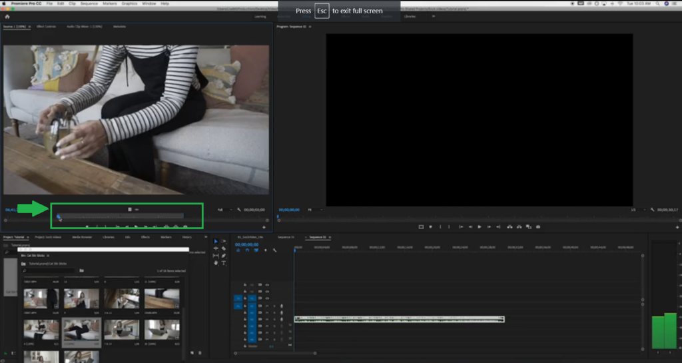Switch to Project: Sock videos tab
This screenshot has width=682, height=363.
point(48,237)
